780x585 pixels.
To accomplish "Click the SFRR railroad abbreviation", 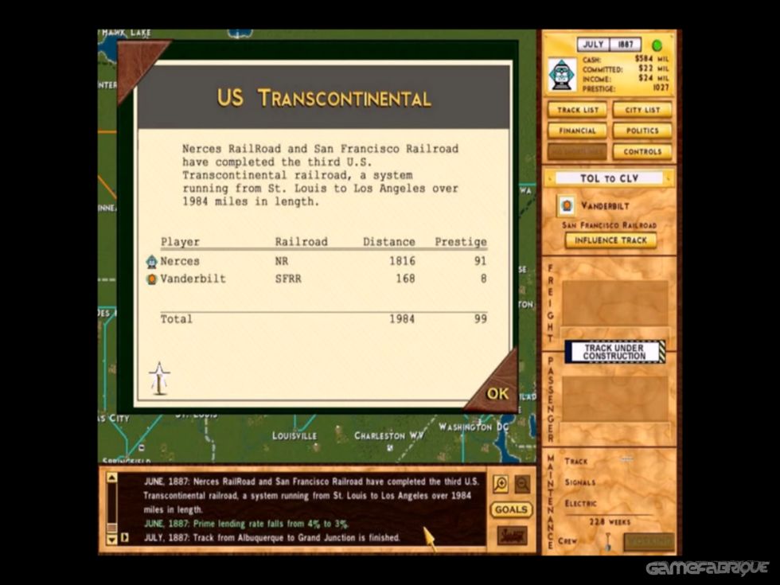I will [x=288, y=279].
